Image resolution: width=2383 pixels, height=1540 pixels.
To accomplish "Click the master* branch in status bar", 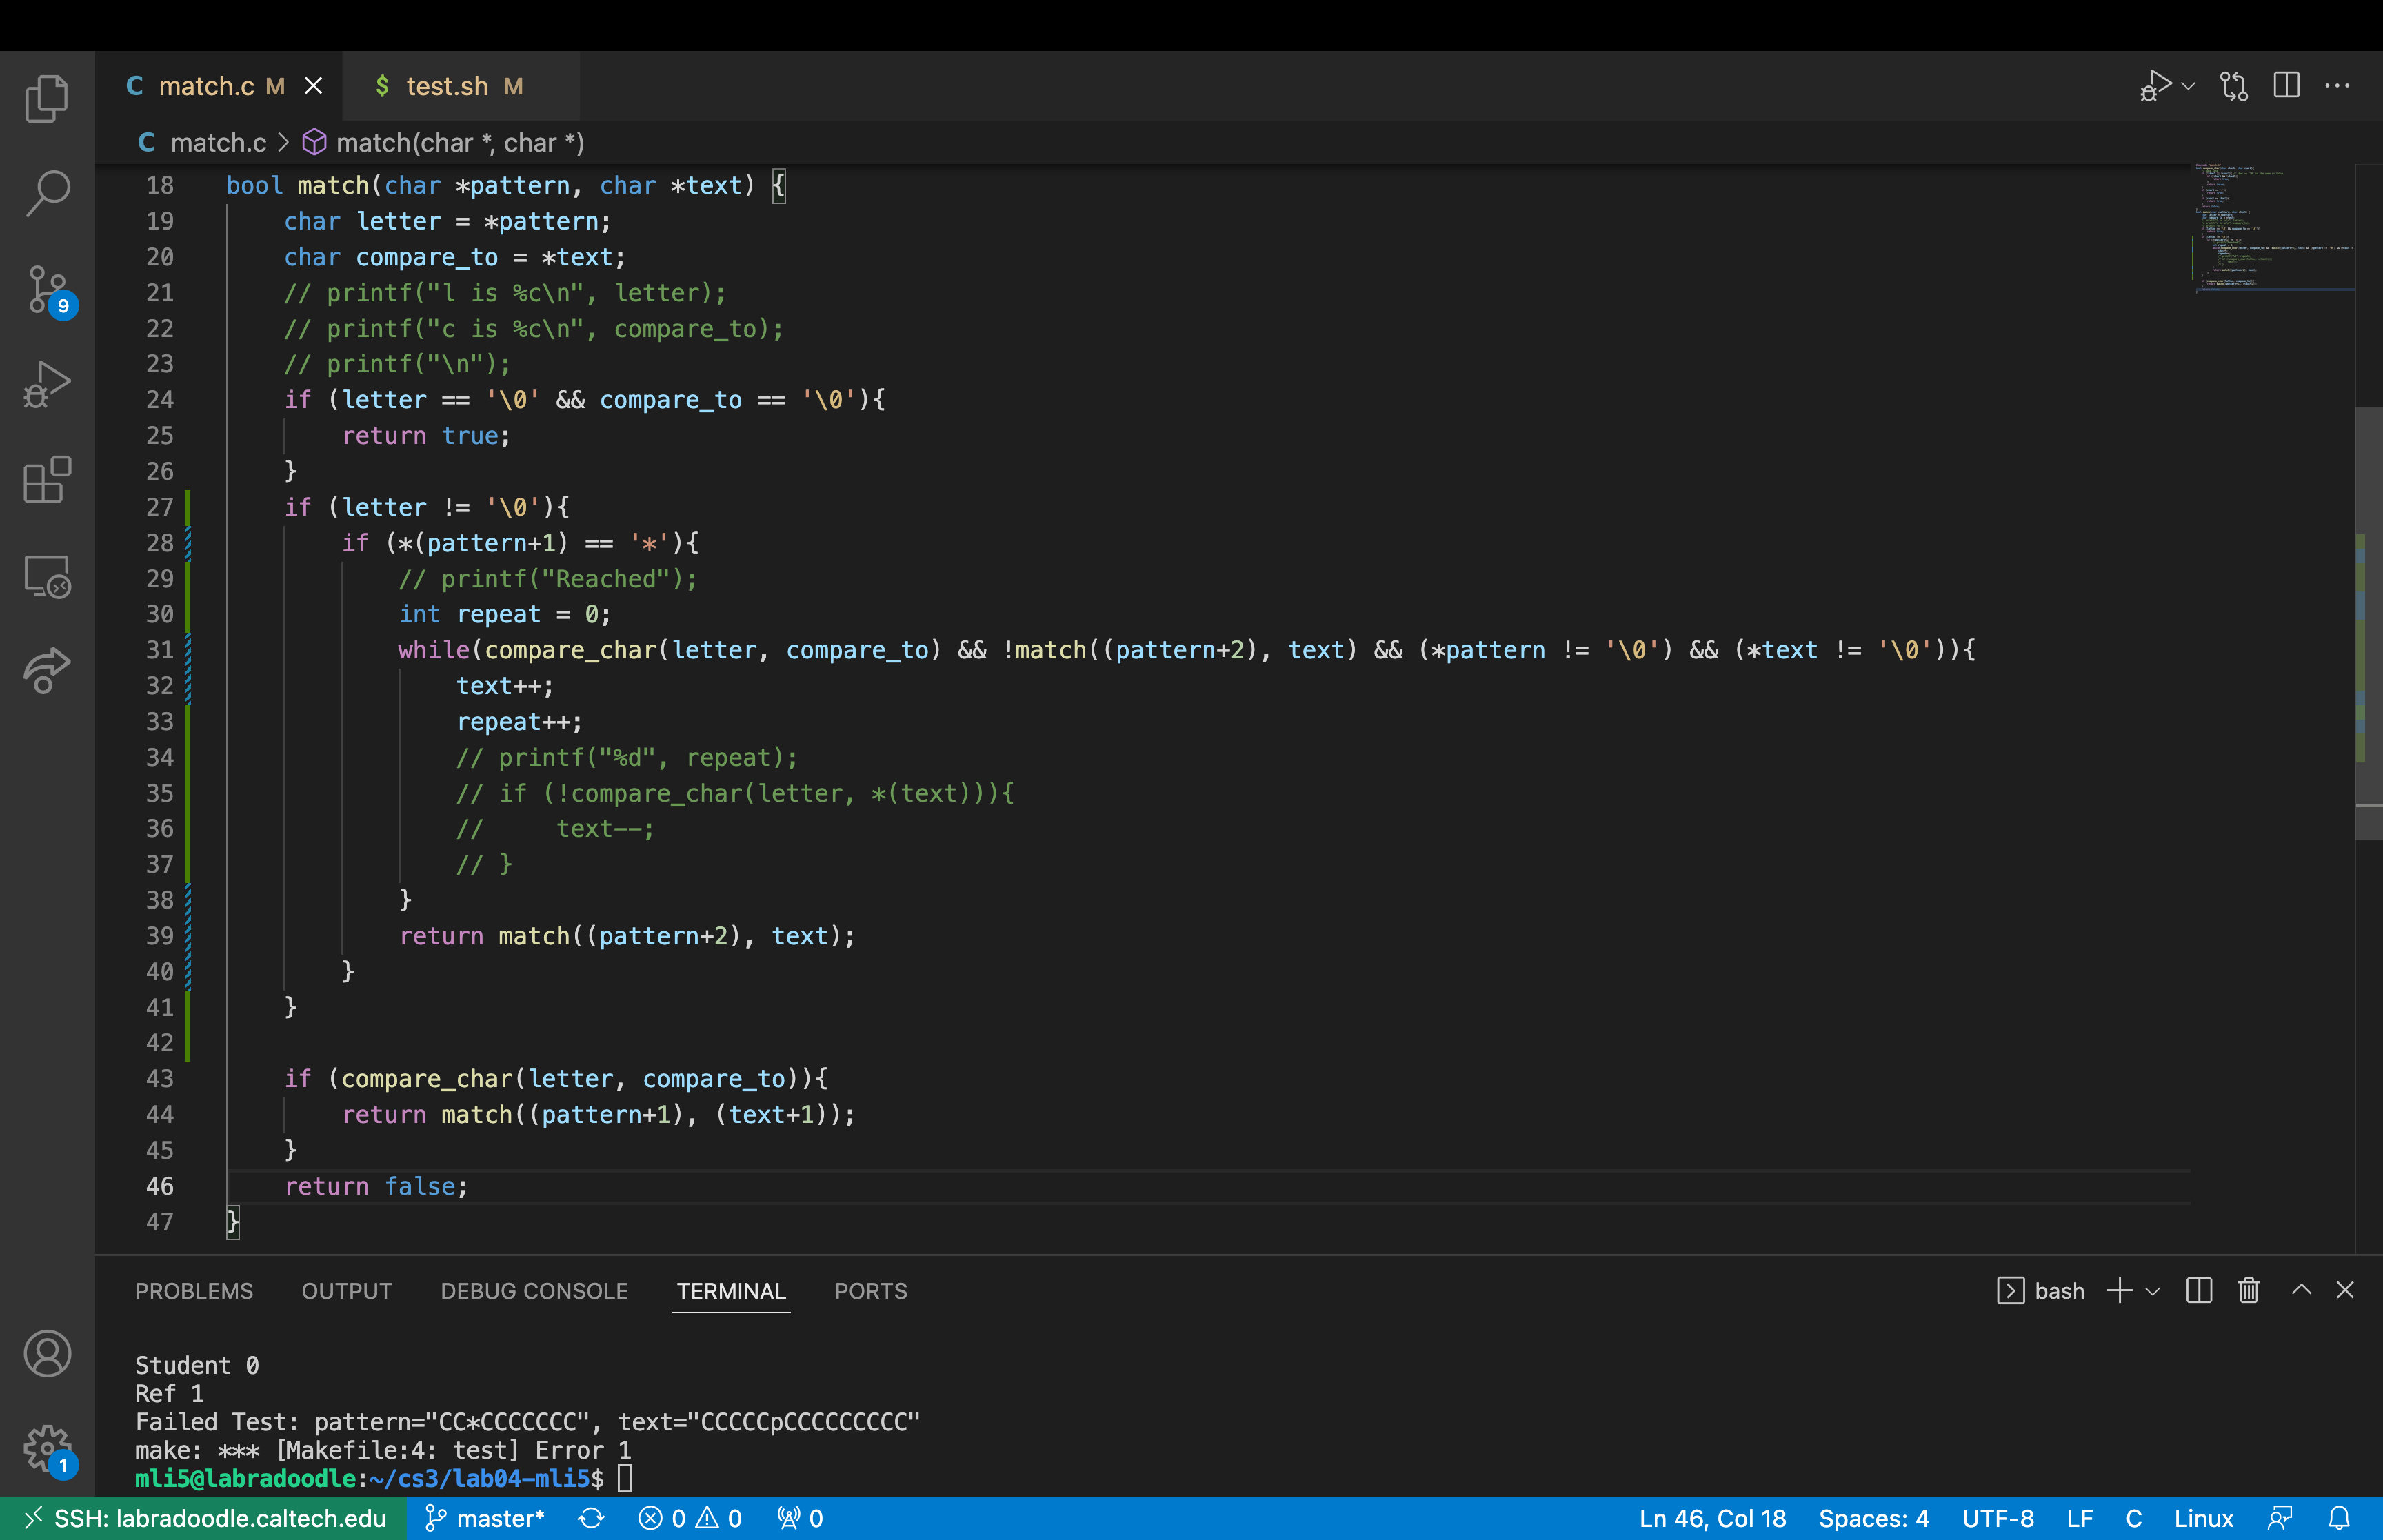I will [486, 1518].
